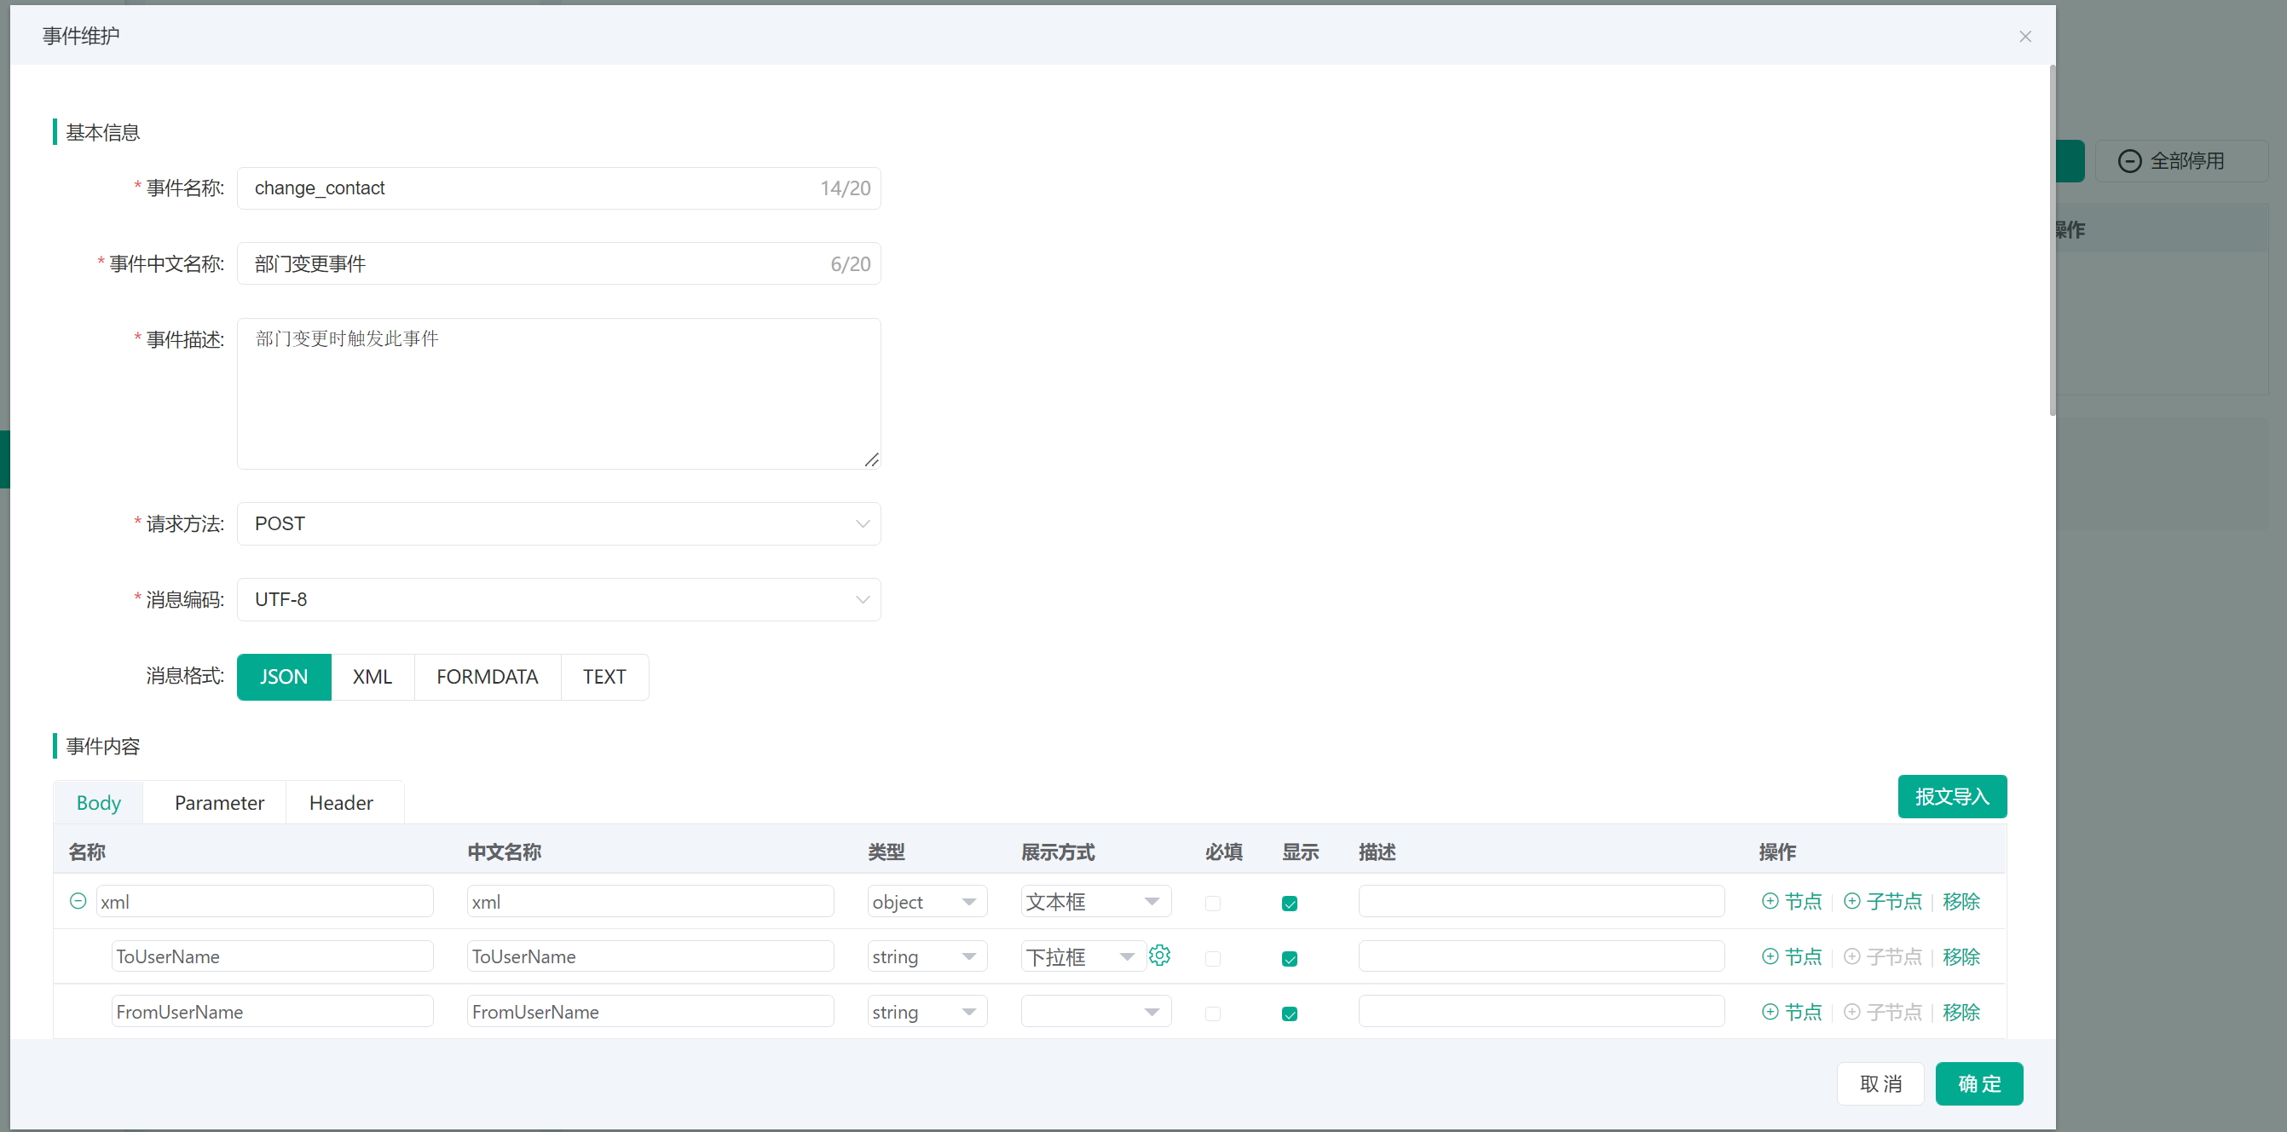The image size is (2287, 1132).
Task: Close the 事件维护 dialog
Action: [2025, 37]
